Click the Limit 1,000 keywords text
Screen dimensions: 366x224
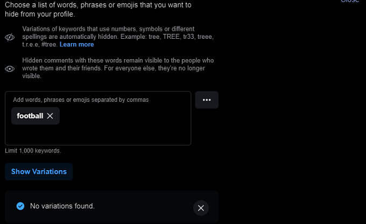click(x=33, y=151)
